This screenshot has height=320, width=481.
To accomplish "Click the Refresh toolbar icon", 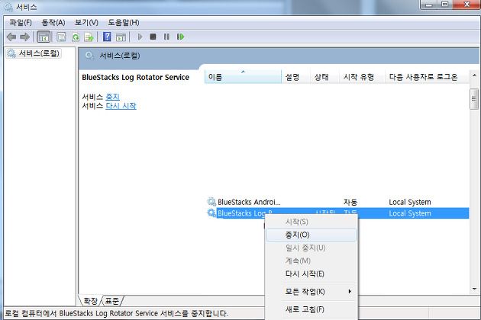I will [x=76, y=37].
